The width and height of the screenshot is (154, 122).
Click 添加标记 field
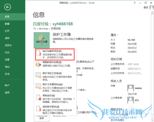coord(132,48)
